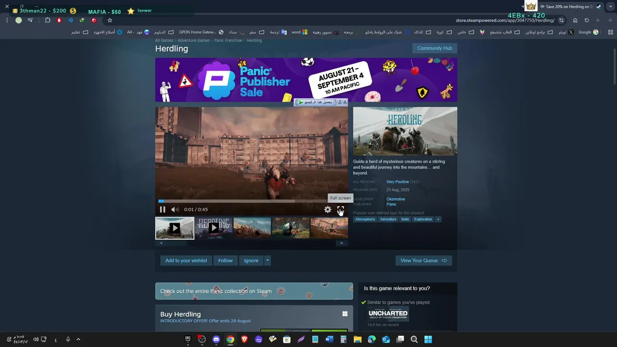Open View Your Queue
This screenshot has width=617, height=347.
(424, 261)
